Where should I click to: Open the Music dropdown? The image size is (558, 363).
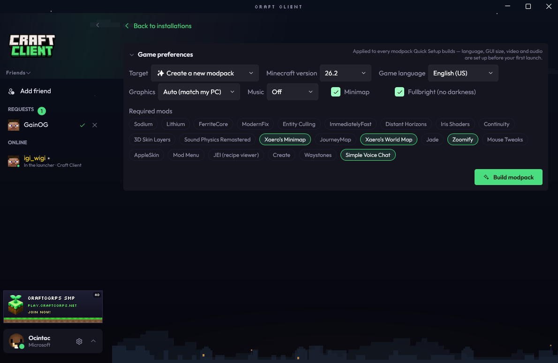pyautogui.click(x=292, y=92)
